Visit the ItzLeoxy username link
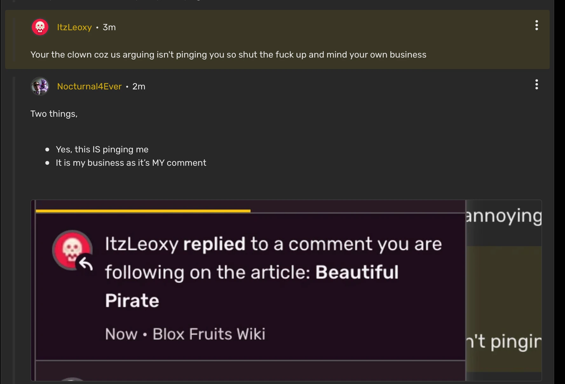This screenshot has height=384, width=565. [74, 27]
